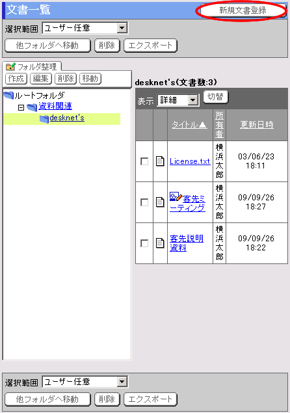Click the desknet's folder icon in tree
The width and height of the screenshot is (290, 413).
[44, 119]
